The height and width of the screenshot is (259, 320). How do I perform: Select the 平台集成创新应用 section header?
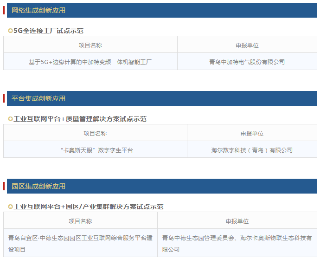click(162, 98)
